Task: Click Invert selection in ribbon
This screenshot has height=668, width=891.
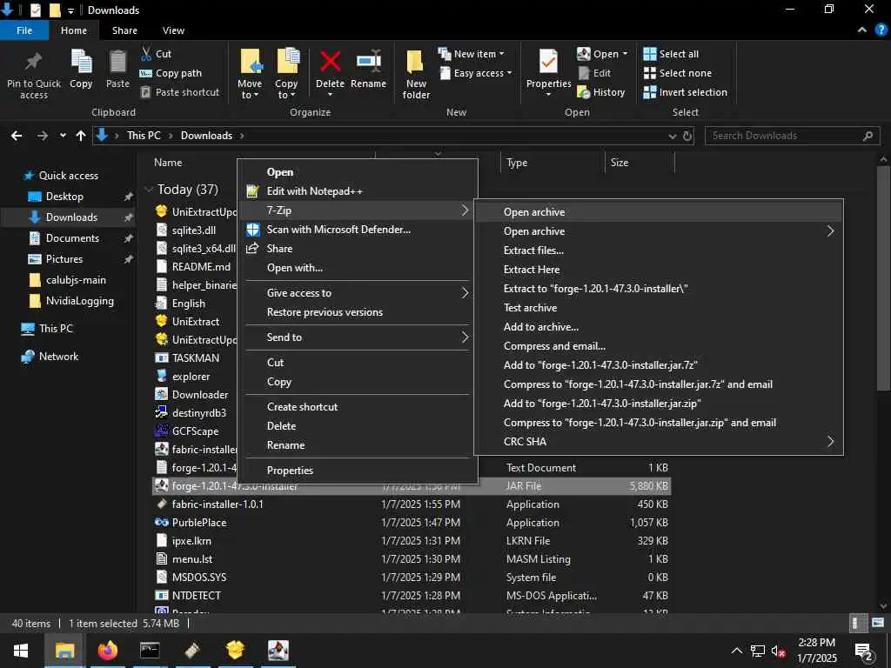Action: [686, 92]
